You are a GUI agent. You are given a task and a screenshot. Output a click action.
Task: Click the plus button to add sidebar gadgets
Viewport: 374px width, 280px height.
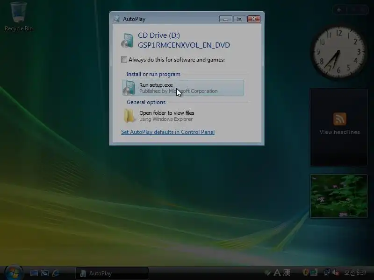(x=339, y=10)
